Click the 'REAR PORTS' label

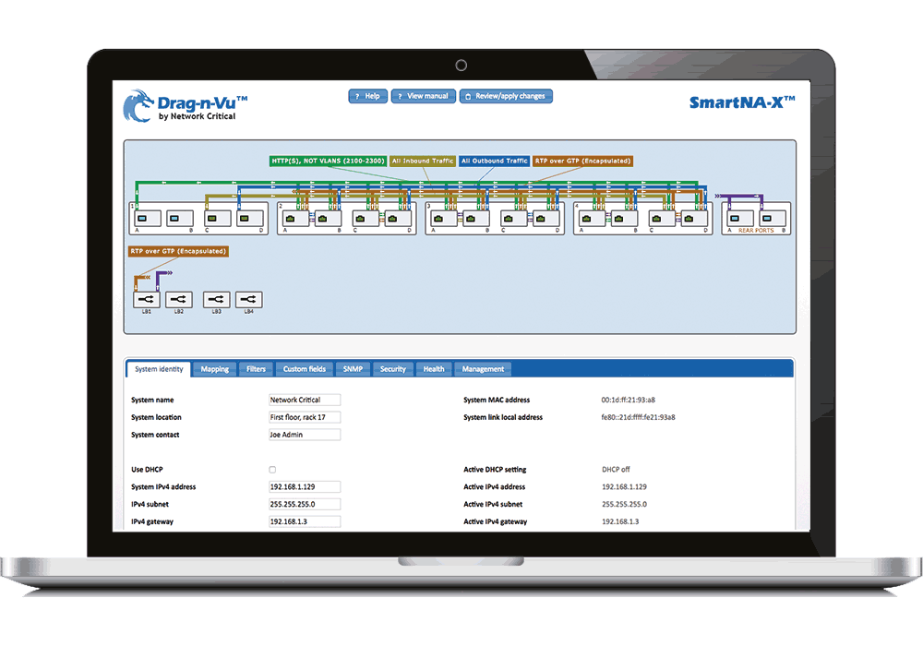coord(757,231)
